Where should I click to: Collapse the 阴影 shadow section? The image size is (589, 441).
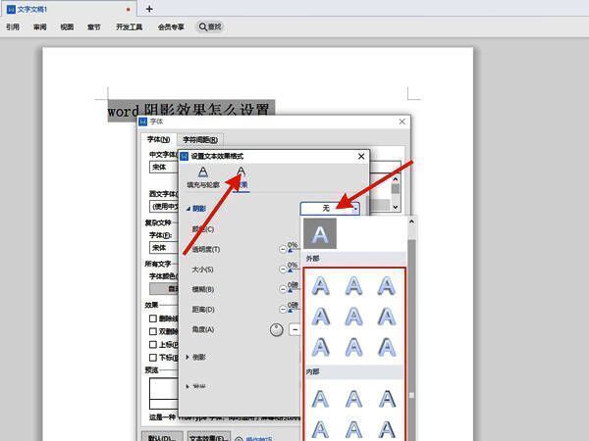point(188,209)
